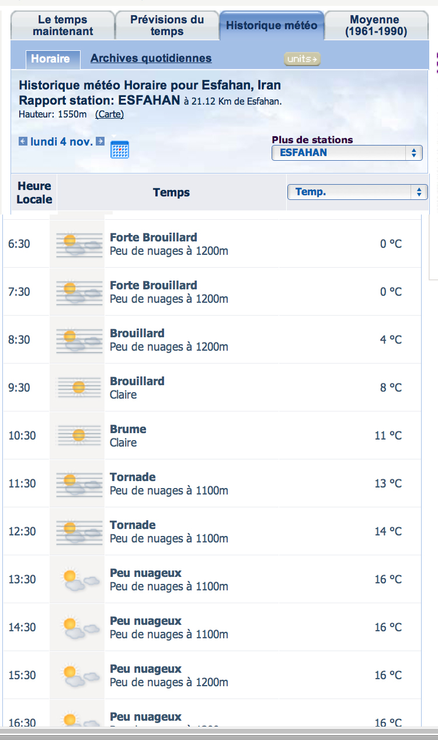Go to previous day arrow beside lundi 4 nov.
Viewport: 438px width, 740px height.
click(x=23, y=141)
